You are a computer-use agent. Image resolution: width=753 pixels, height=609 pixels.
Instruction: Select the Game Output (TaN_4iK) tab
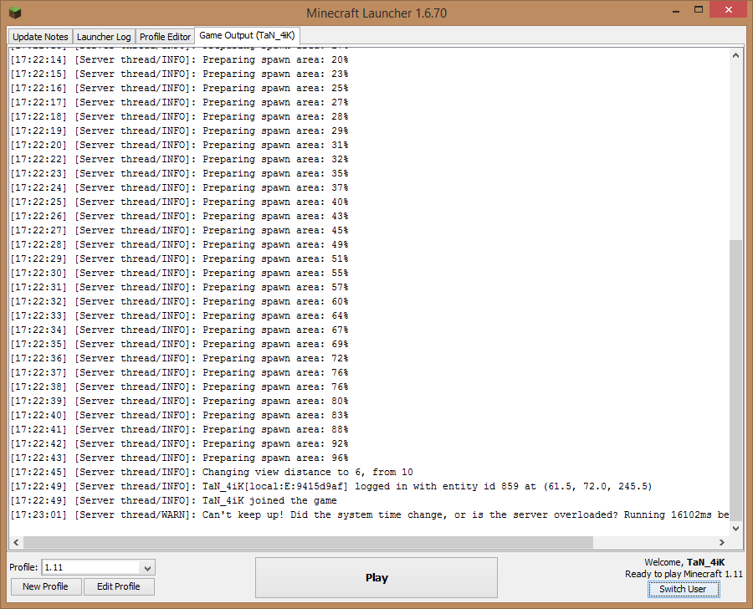click(247, 35)
